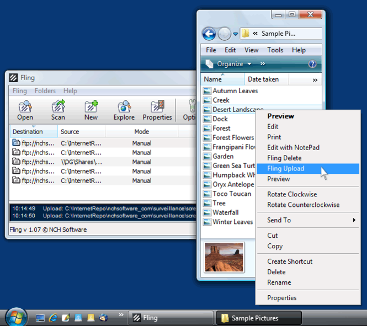Choose Properties at bottom of context menu
Image resolution: width=367 pixels, height=326 pixels.
[x=308, y=298]
